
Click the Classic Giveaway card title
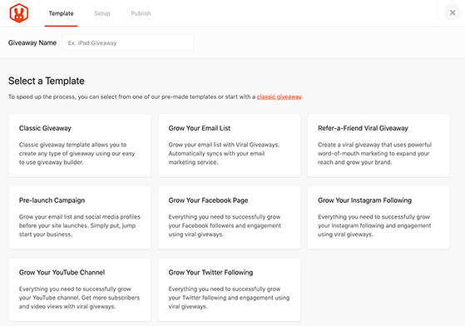[x=45, y=128]
